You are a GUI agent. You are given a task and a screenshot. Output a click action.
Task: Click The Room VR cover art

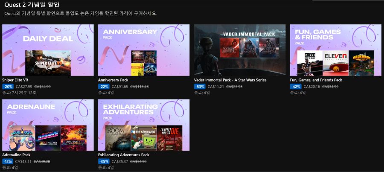pos(118,138)
